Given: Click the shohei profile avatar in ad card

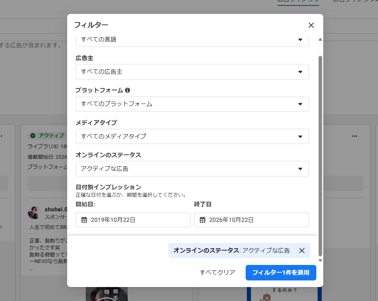Looking at the screenshot, I should (35, 213).
